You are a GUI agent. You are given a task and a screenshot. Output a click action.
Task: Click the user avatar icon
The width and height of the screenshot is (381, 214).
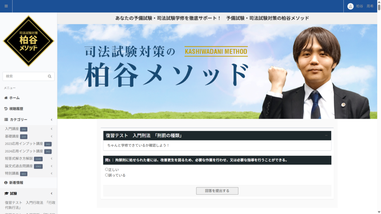click(x=350, y=6)
